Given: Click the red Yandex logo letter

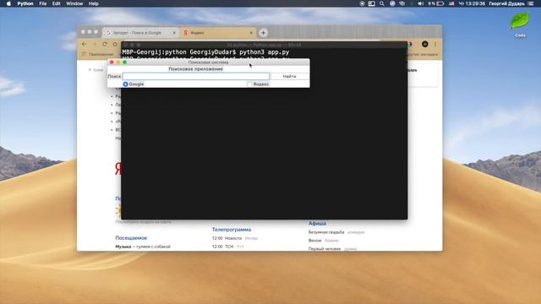Looking at the screenshot, I should [118, 169].
